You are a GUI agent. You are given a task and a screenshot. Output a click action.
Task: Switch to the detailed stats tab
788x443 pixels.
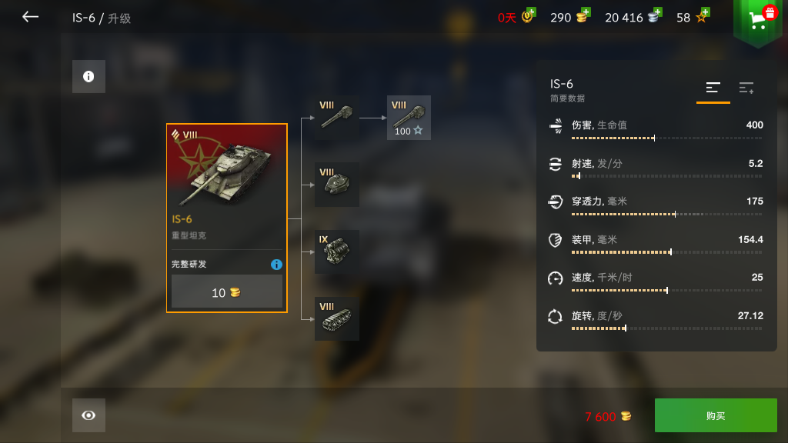pos(746,88)
